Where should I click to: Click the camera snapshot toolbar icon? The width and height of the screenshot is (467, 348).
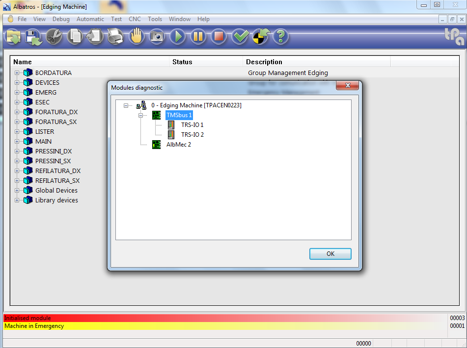click(157, 37)
